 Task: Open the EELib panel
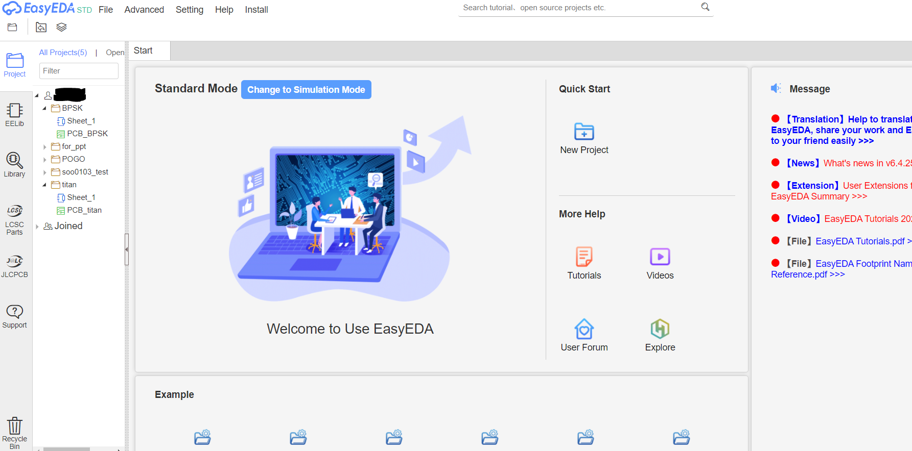tap(15, 115)
